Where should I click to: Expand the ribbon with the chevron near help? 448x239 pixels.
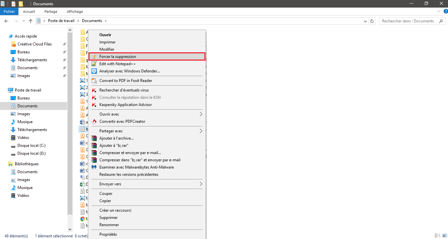tap(438, 11)
